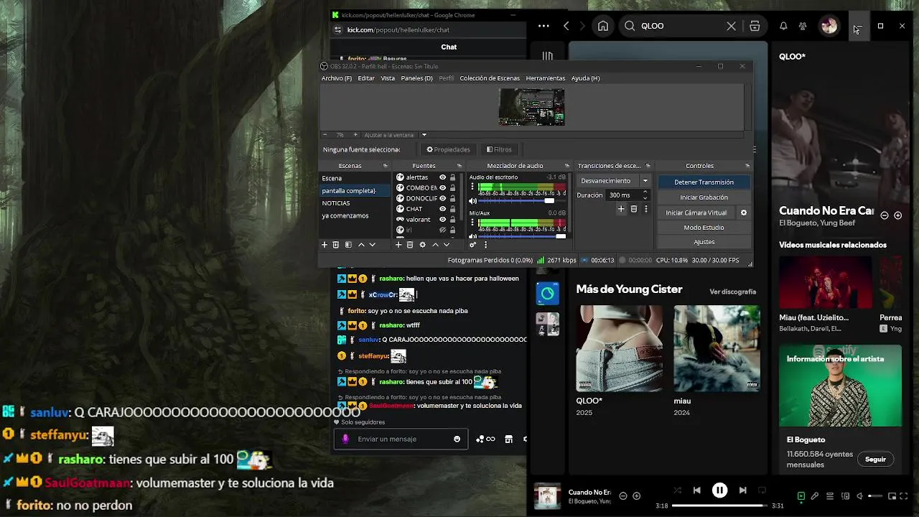
Task: Open Vista menu in OBS
Action: pos(388,78)
